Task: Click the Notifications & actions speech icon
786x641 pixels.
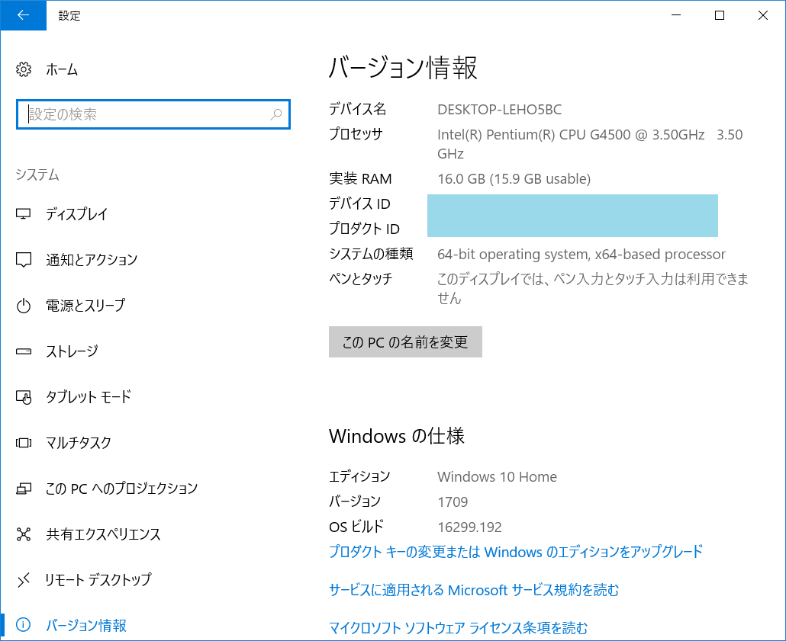Action: [x=24, y=260]
